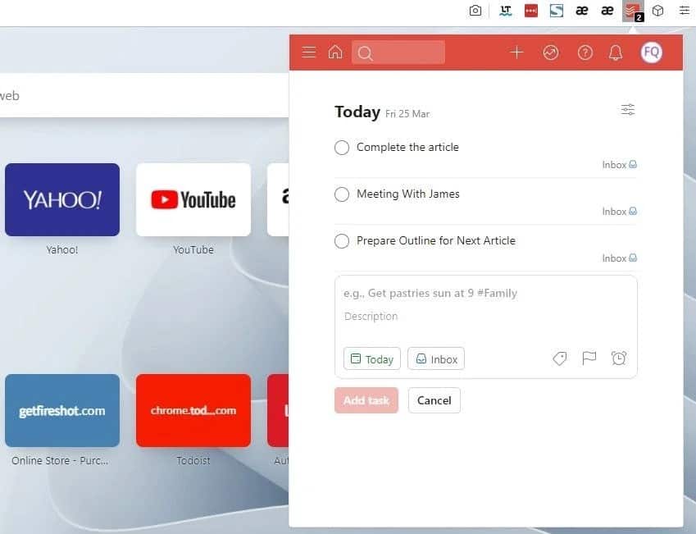This screenshot has height=534, width=696.
Task: Toggle the Todoist extension toolbar icon
Action: coord(633,11)
